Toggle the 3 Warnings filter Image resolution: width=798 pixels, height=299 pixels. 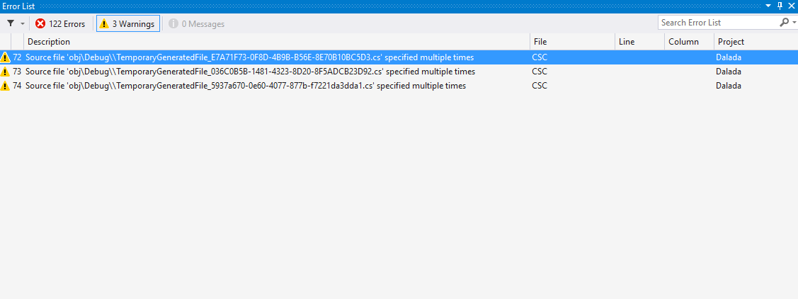pyautogui.click(x=128, y=24)
